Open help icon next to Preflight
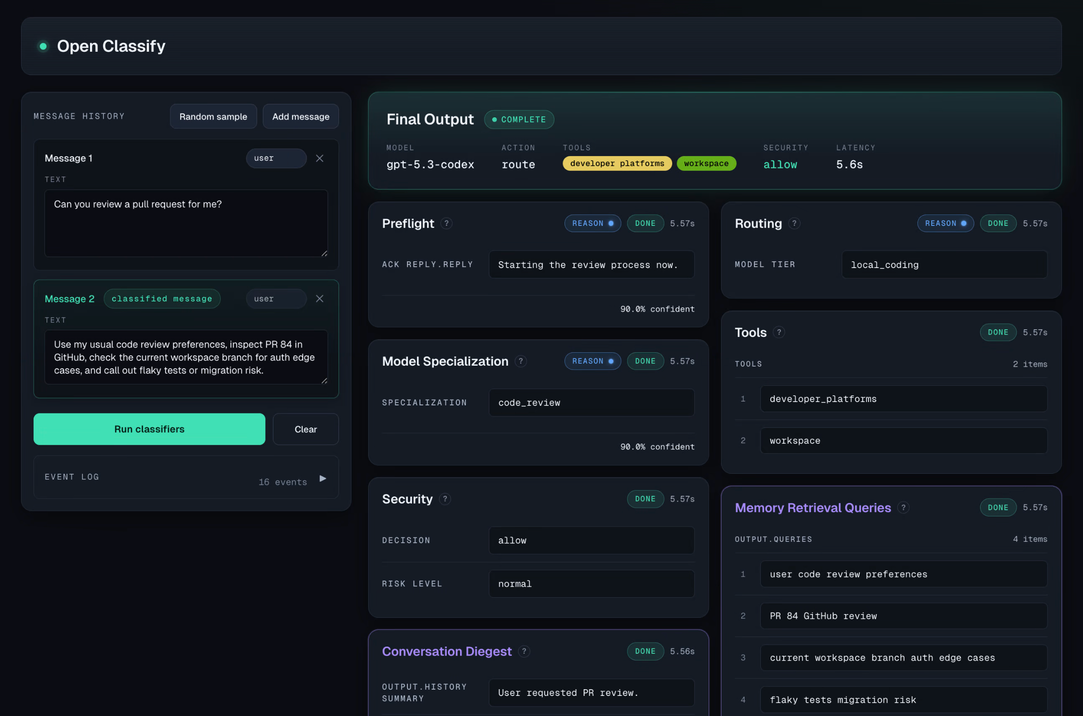The height and width of the screenshot is (716, 1083). coord(446,224)
